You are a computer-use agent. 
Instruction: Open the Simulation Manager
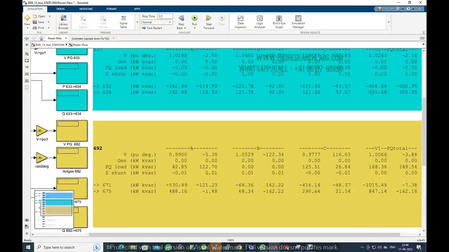coord(298,22)
